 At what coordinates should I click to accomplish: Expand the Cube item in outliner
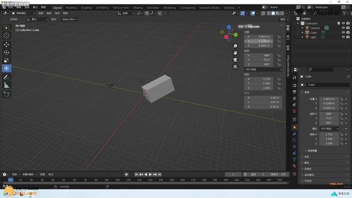tap(302, 32)
